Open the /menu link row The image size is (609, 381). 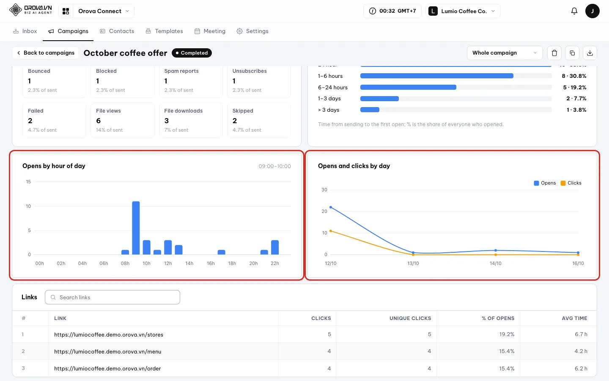[x=304, y=351]
